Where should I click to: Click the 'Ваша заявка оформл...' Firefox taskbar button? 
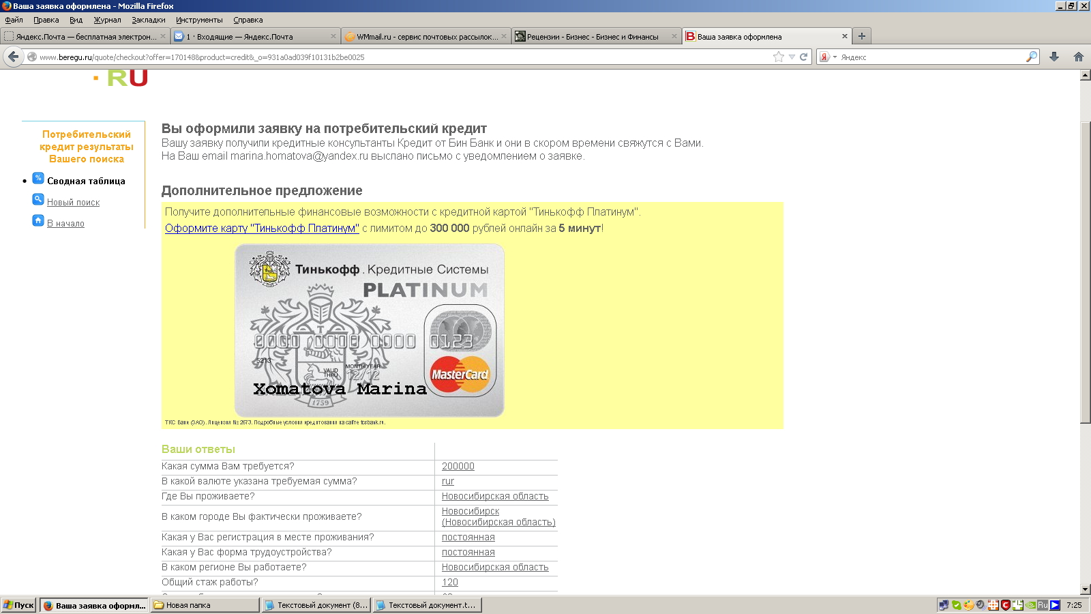pyautogui.click(x=94, y=605)
